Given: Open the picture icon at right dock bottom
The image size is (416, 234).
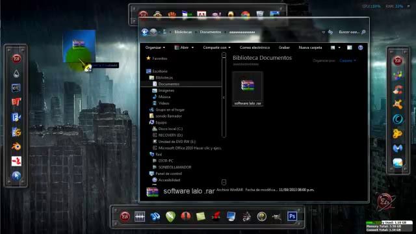Looking at the screenshot, I should click(398, 162).
